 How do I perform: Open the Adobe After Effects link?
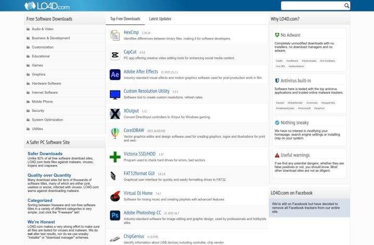(x=141, y=72)
